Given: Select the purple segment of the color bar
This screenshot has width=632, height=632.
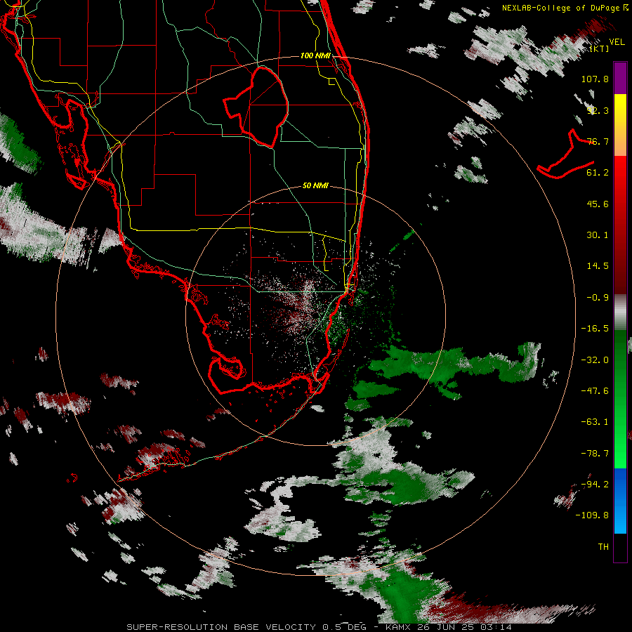Looking at the screenshot, I should tap(620, 78).
